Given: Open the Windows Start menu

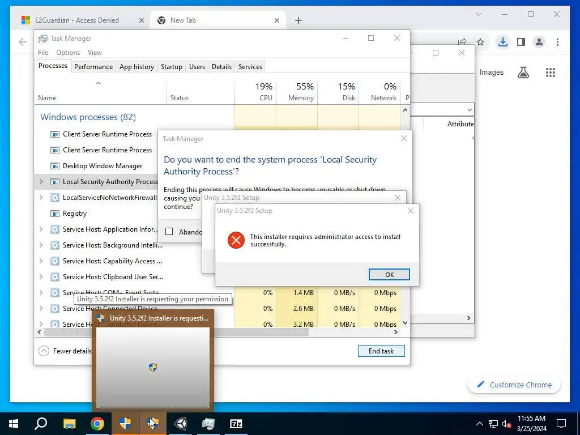Looking at the screenshot, I should pyautogui.click(x=14, y=424).
